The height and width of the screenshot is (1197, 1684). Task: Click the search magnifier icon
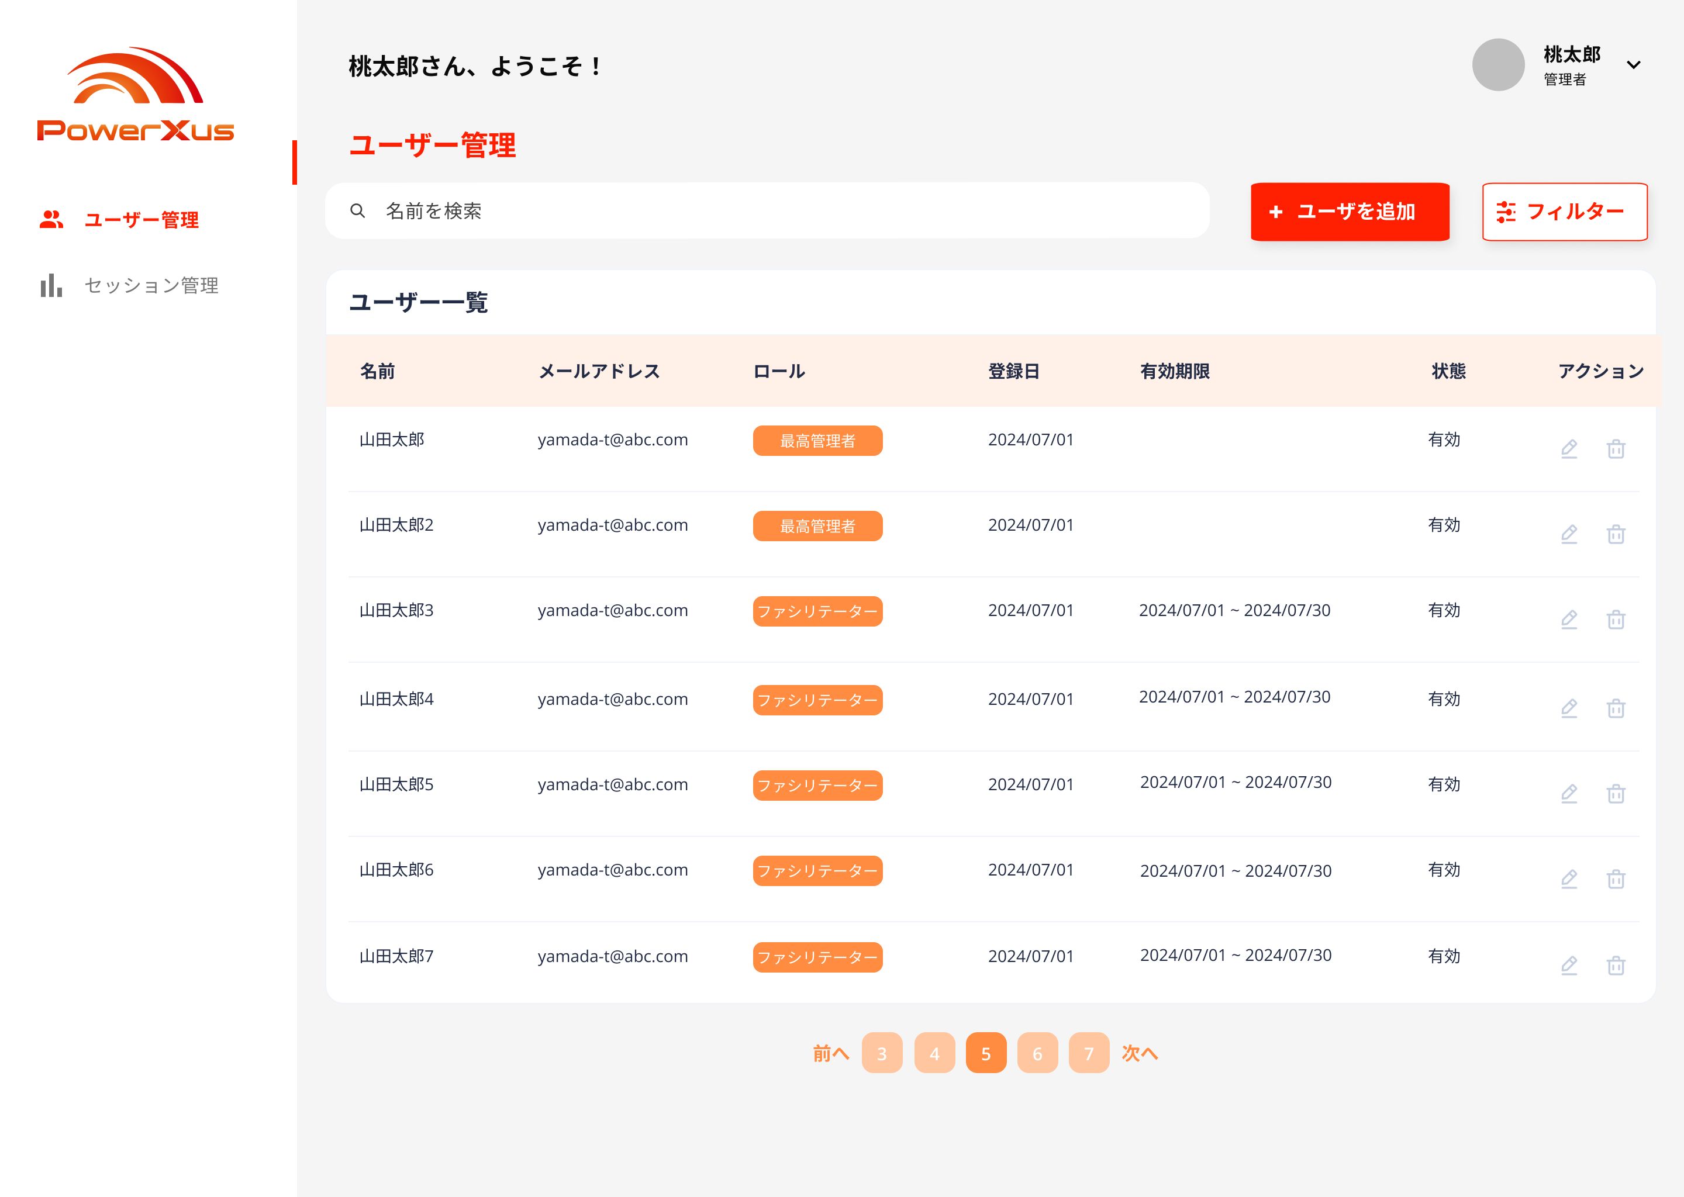[358, 211]
